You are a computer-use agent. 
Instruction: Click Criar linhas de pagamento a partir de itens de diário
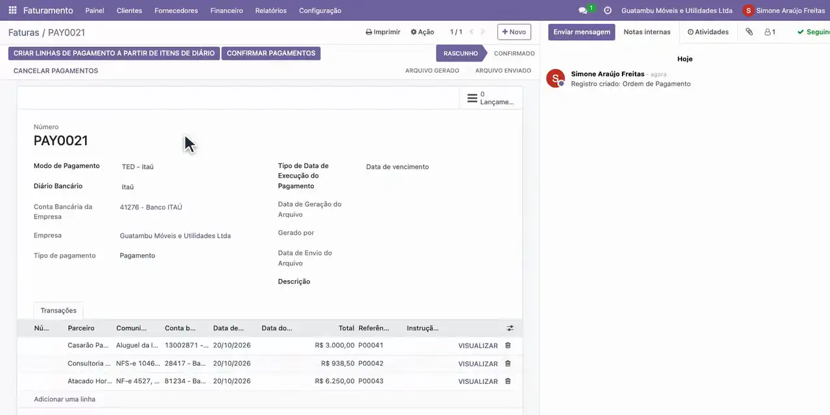pyautogui.click(x=114, y=53)
